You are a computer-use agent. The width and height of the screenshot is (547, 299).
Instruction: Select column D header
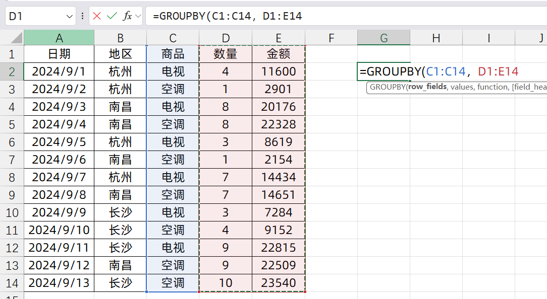click(226, 38)
